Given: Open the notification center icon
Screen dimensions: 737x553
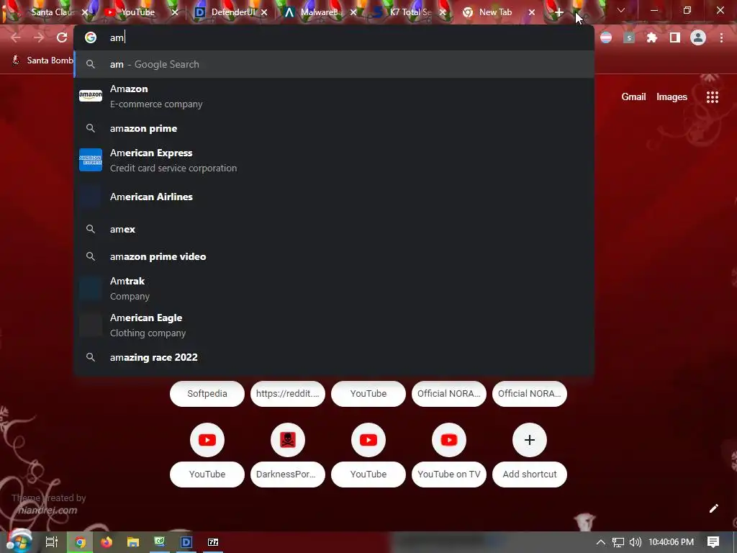Looking at the screenshot, I should [713, 542].
